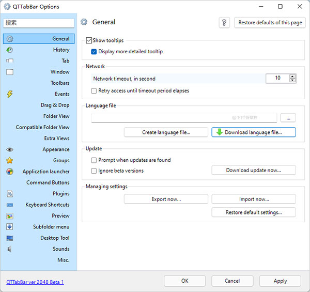Click the History sidebar icon
The width and height of the screenshot is (310, 292).
coord(10,50)
